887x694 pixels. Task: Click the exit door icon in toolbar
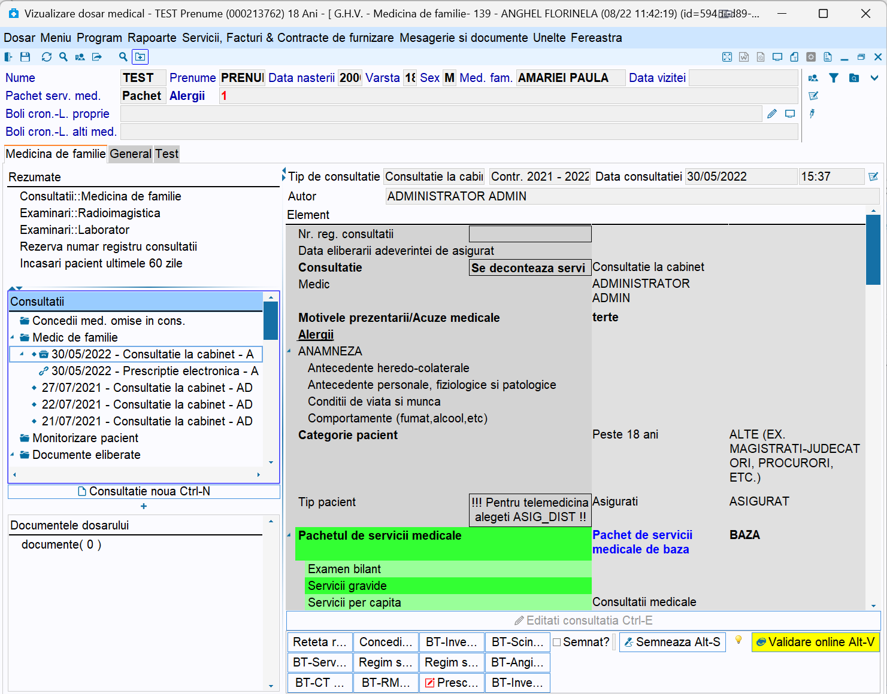tap(8, 57)
